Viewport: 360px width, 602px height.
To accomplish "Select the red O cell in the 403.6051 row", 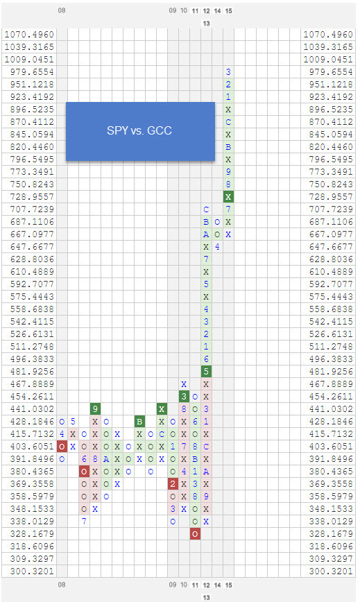I will [x=62, y=447].
